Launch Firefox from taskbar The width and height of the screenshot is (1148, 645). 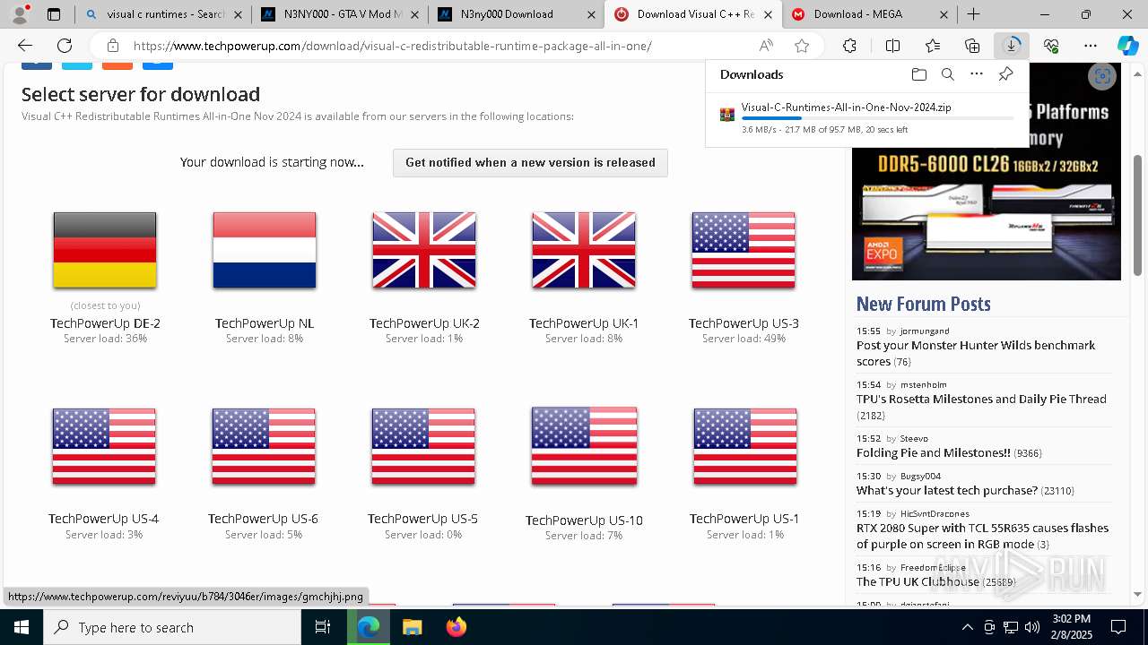tap(456, 627)
